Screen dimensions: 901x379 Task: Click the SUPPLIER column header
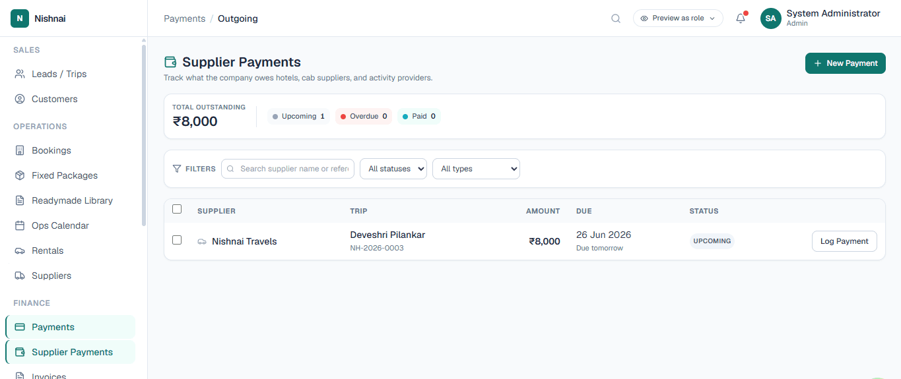(x=217, y=211)
